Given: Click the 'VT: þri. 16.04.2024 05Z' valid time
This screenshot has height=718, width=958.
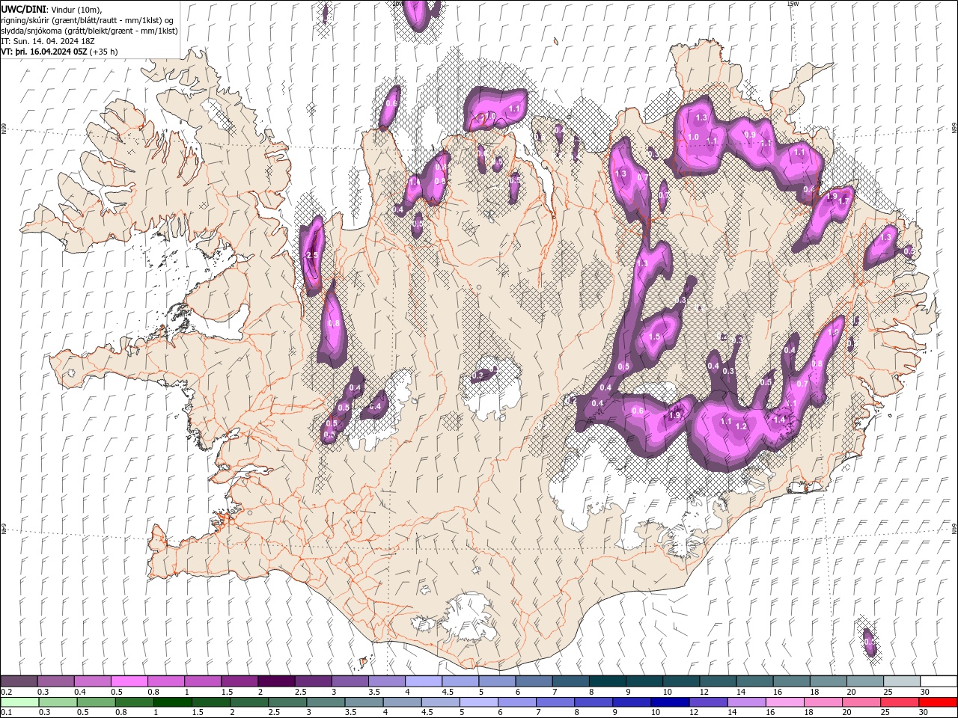Looking at the screenshot, I should [44, 52].
